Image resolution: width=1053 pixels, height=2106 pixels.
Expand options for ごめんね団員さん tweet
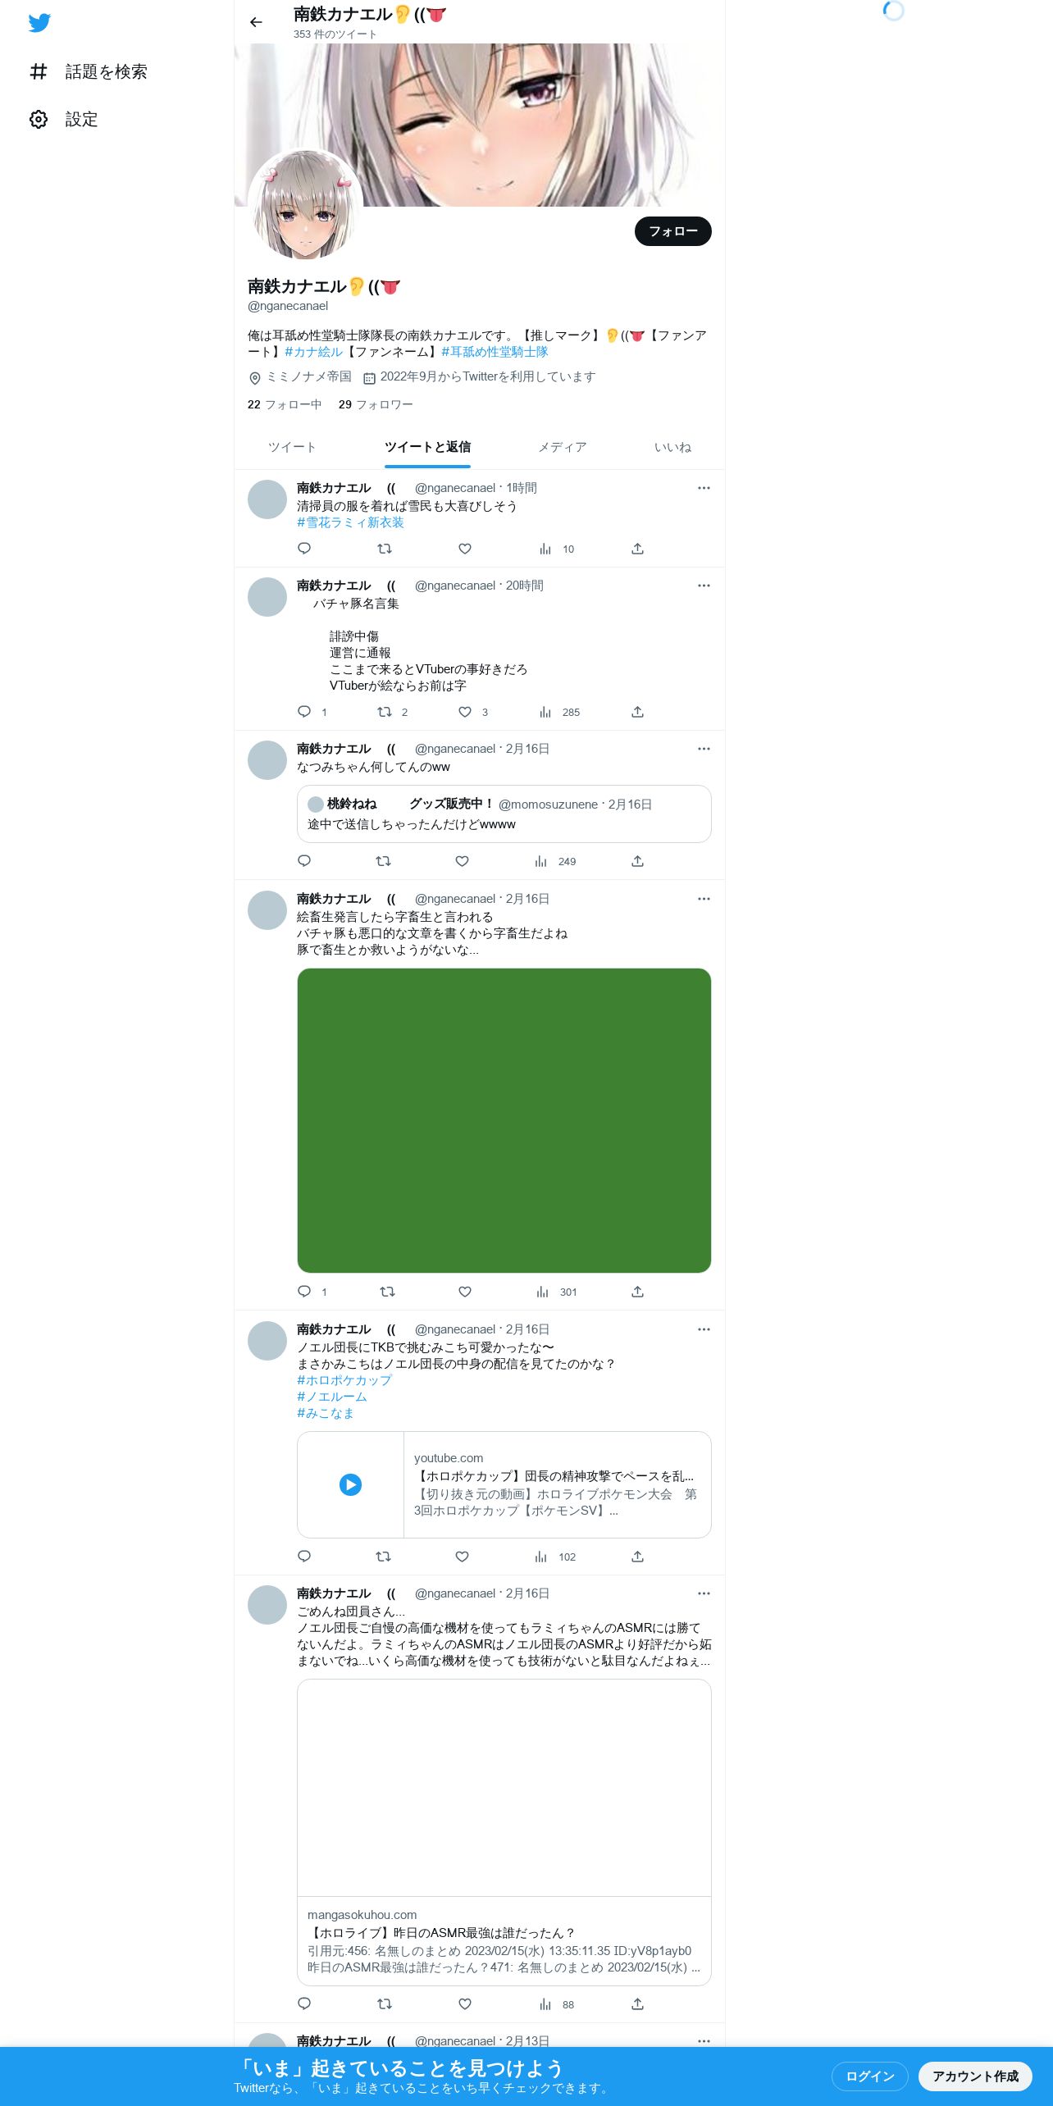pyautogui.click(x=704, y=1593)
